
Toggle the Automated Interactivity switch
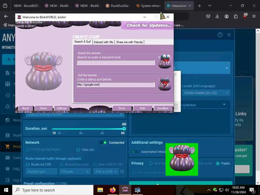pyautogui.click(x=135, y=152)
